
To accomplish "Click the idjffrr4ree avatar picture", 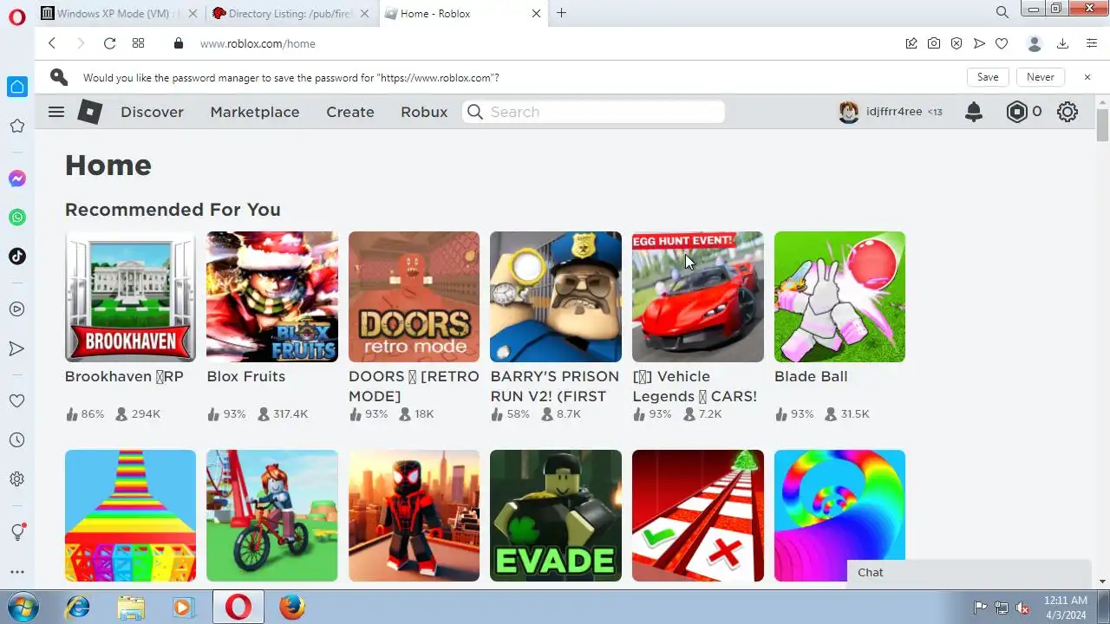I will pos(849,112).
